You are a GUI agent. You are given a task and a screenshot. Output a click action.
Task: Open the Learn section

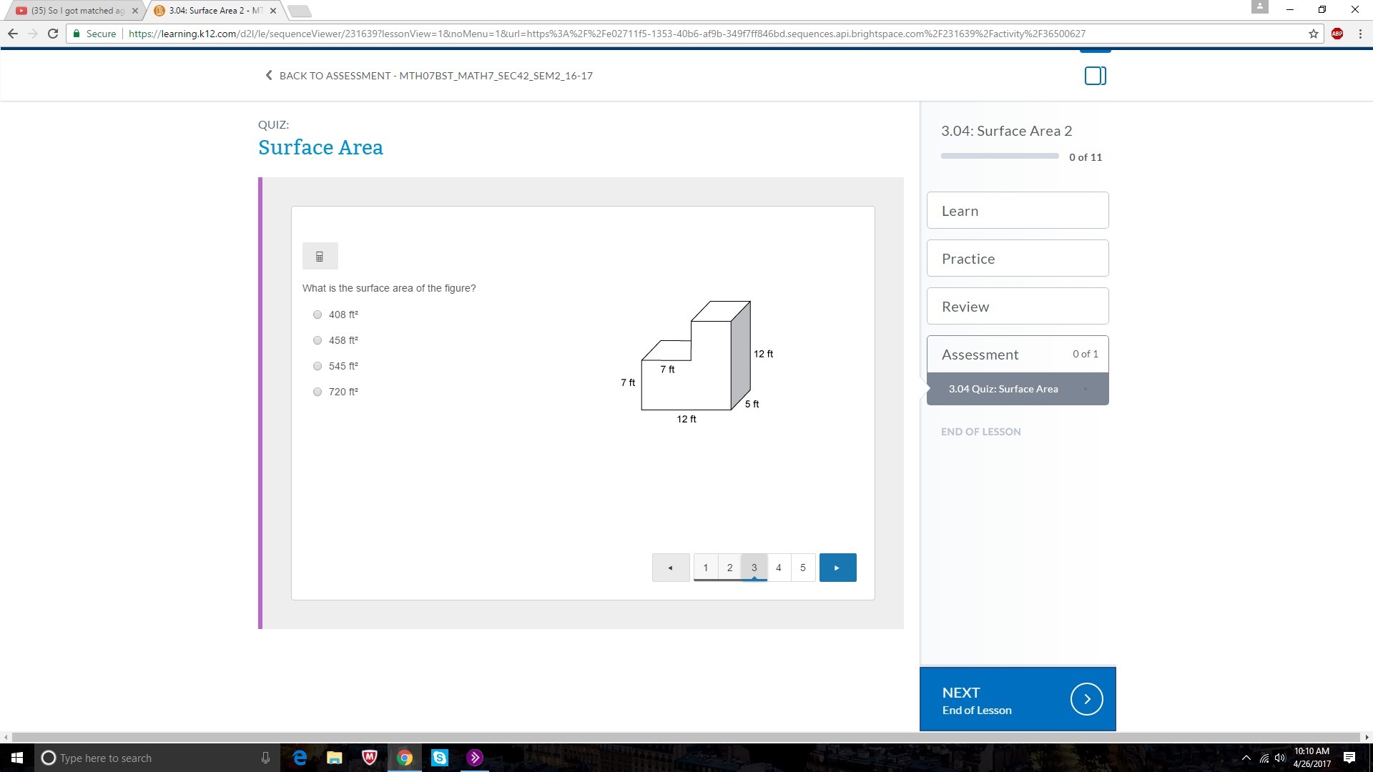(x=1017, y=211)
